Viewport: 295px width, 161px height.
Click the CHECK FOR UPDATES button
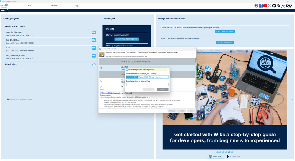click(225, 32)
